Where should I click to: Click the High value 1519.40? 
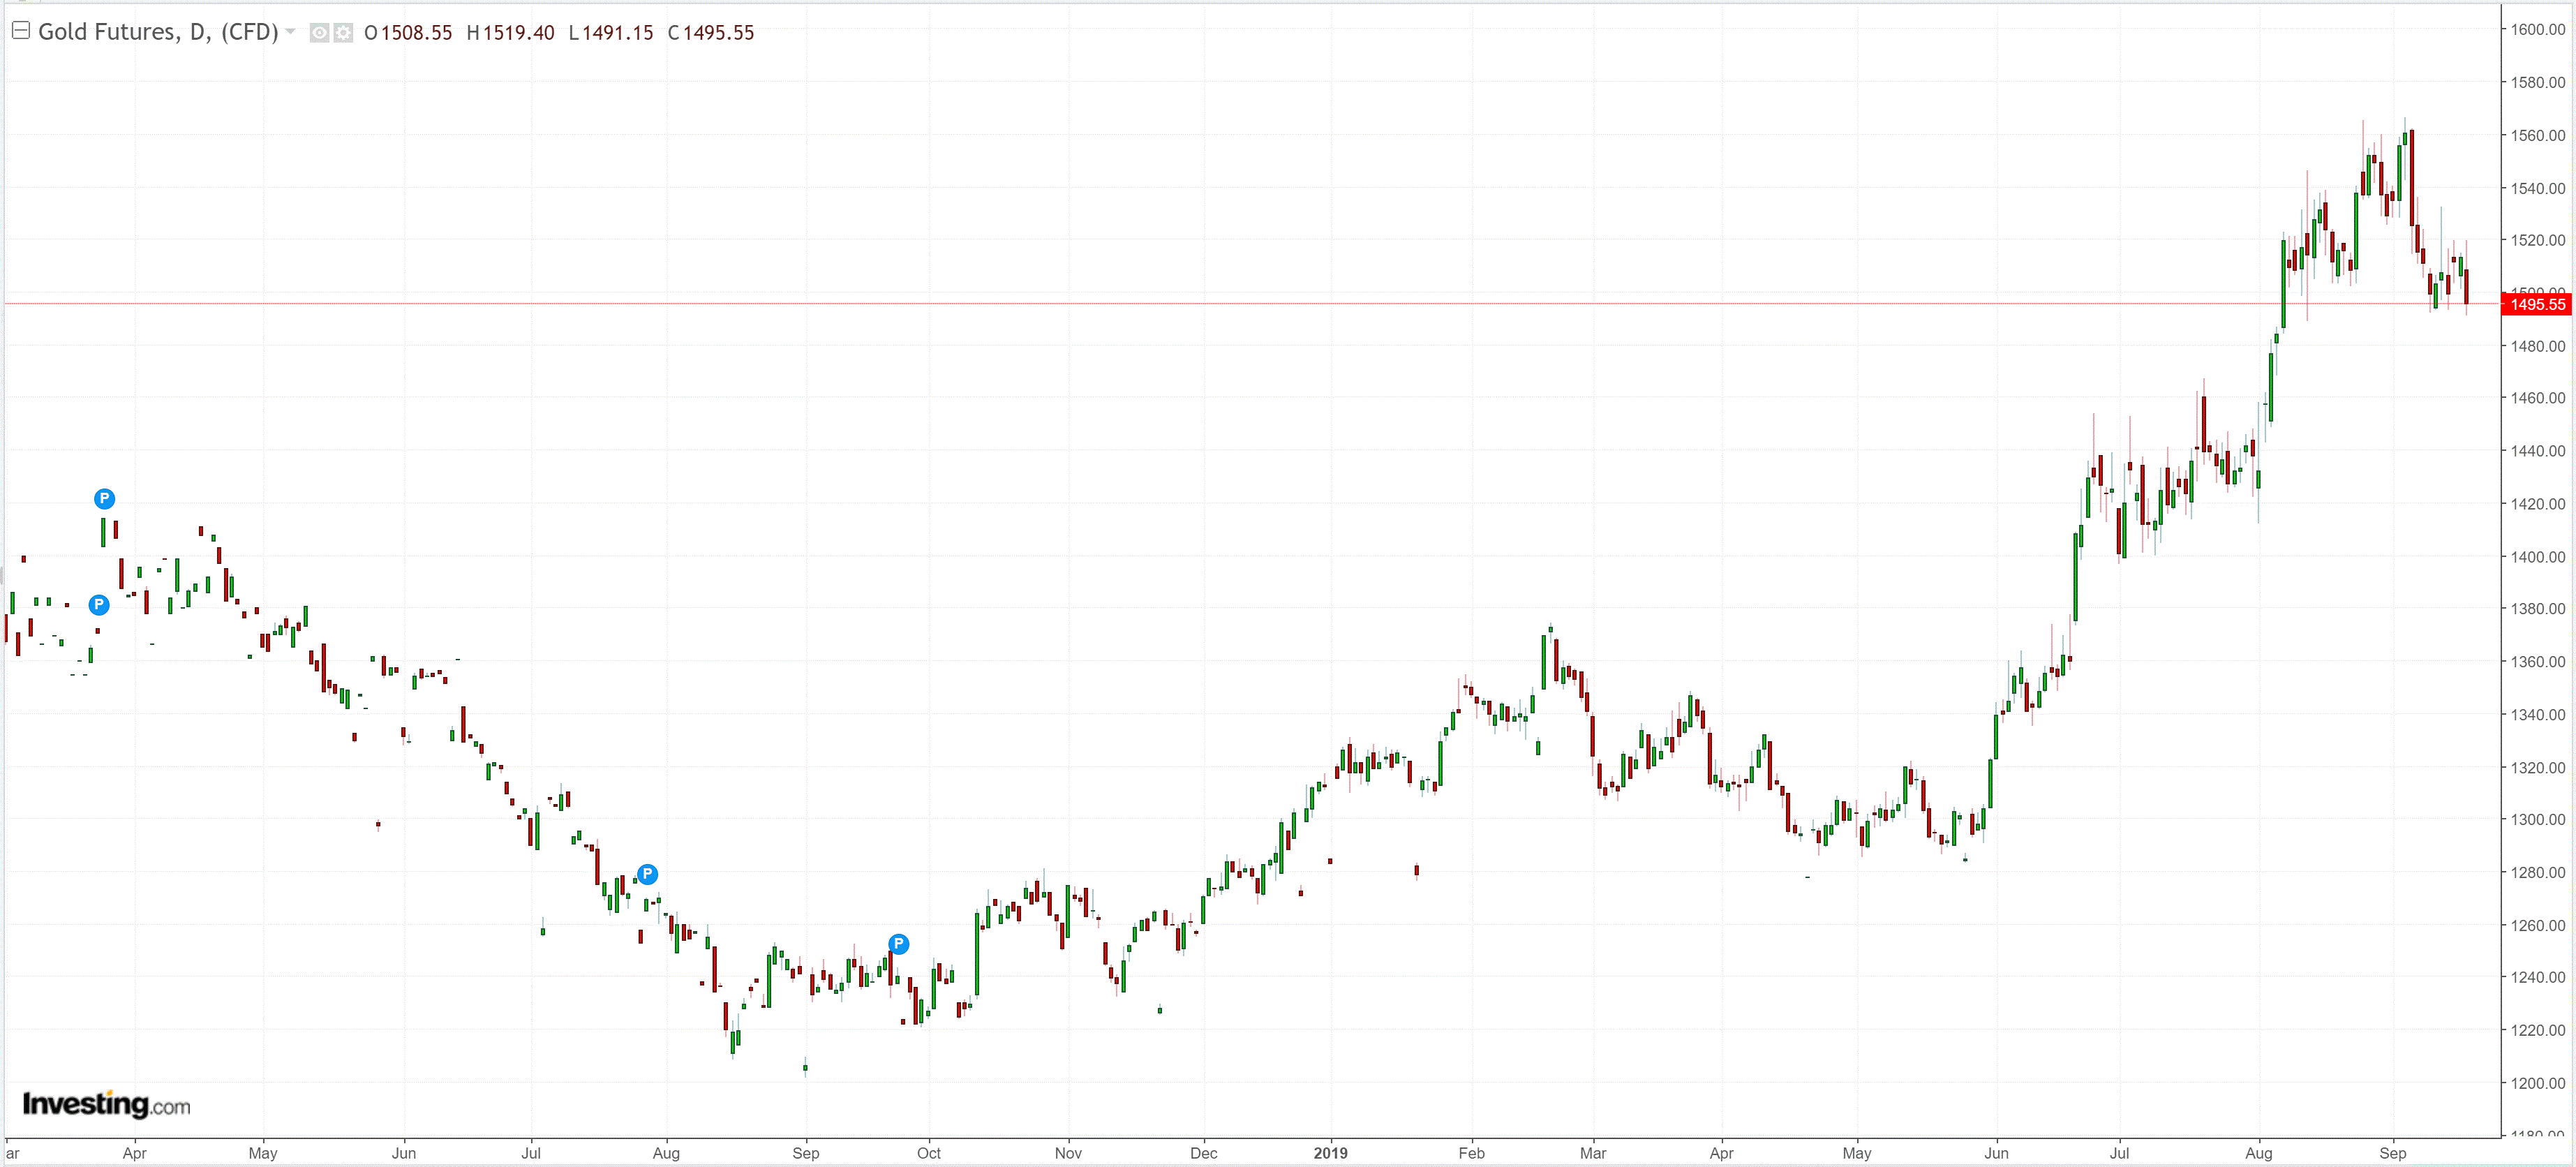click(518, 33)
